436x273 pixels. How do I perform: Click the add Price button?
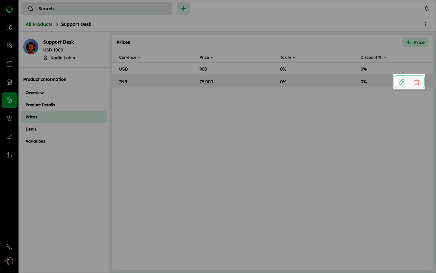point(415,42)
